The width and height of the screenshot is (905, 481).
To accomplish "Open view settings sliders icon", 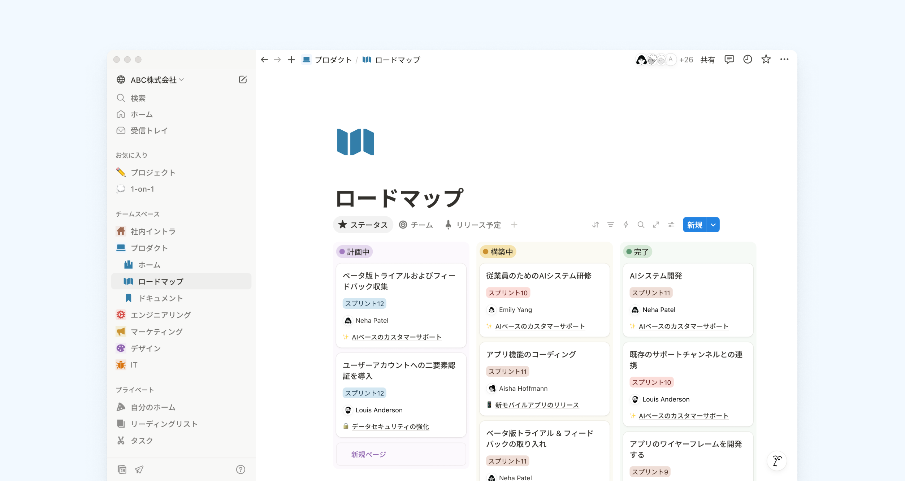I will (x=671, y=225).
